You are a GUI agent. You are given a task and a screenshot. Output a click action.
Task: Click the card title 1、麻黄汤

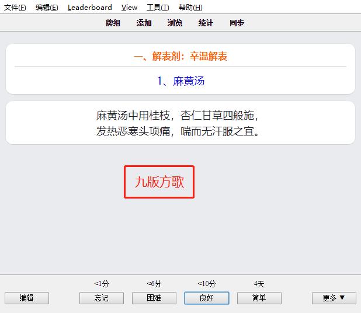click(180, 81)
